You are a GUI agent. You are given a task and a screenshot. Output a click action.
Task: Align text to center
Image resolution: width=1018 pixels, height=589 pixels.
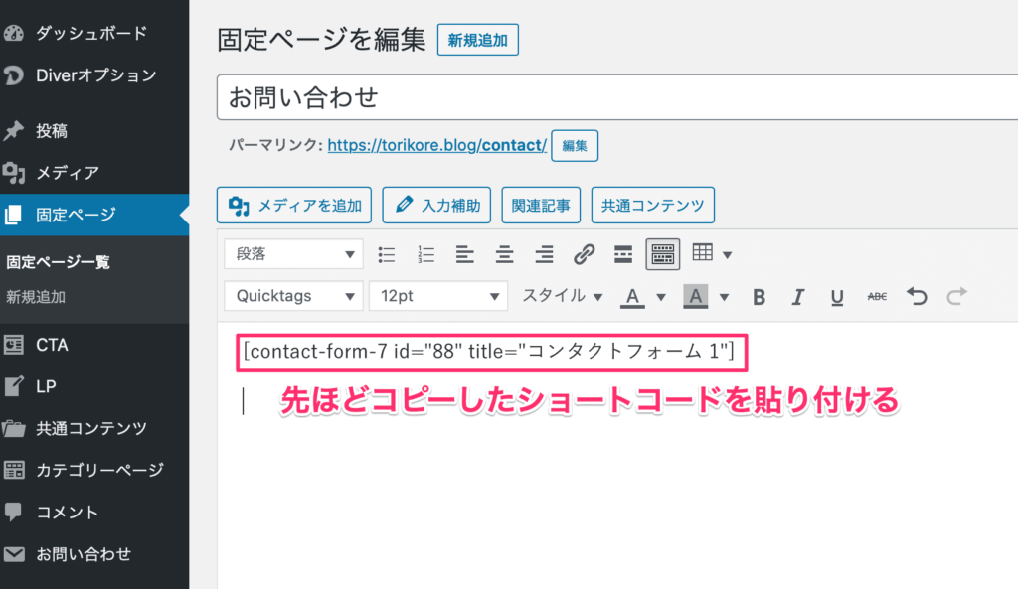[505, 254]
